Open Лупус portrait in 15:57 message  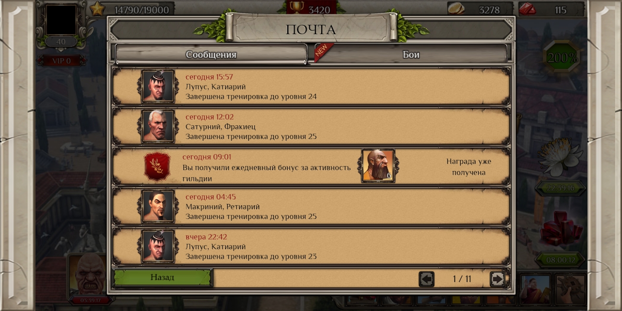point(158,86)
